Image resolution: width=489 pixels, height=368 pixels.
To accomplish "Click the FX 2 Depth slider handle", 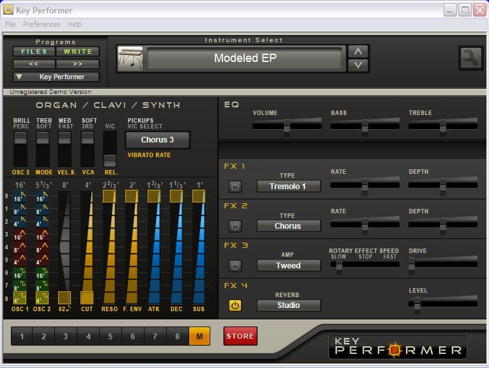I will (x=443, y=226).
